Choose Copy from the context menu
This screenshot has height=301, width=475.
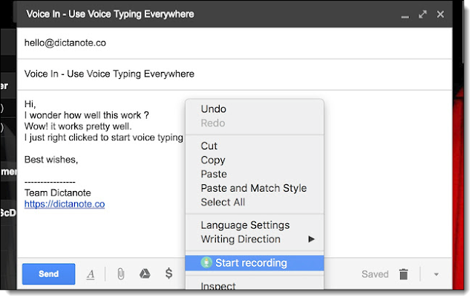213,161
